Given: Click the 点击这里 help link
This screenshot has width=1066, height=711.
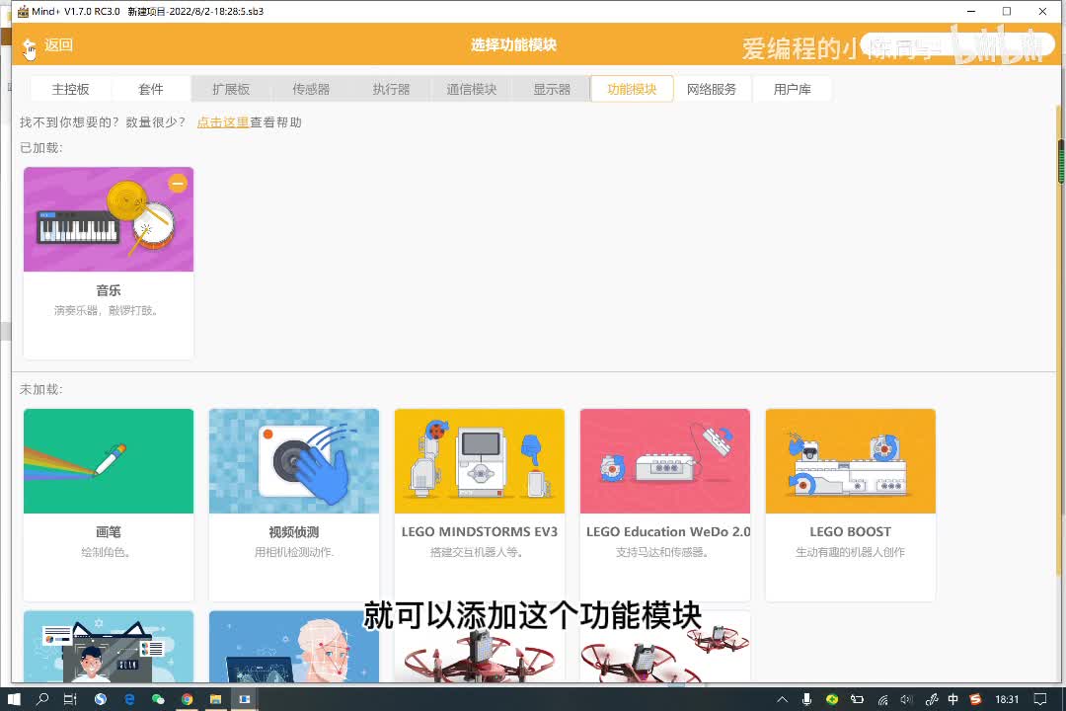Looking at the screenshot, I should 223,122.
